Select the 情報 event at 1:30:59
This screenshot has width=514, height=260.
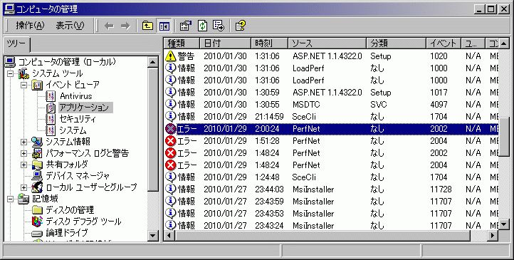point(331,93)
